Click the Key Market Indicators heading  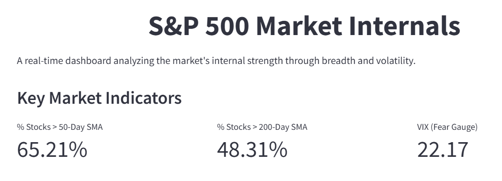pos(99,99)
